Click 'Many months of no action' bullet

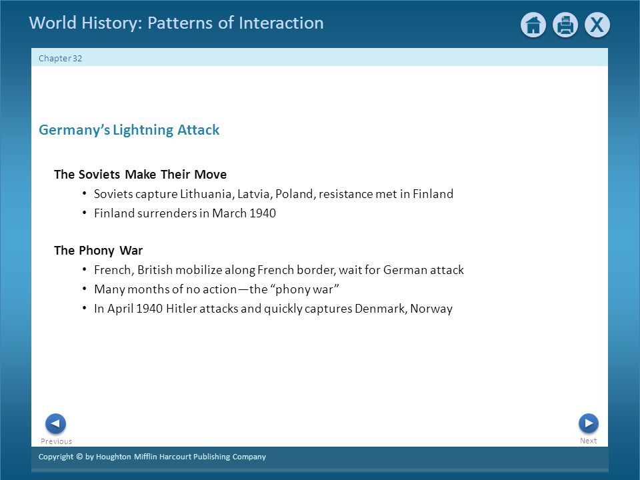(216, 289)
